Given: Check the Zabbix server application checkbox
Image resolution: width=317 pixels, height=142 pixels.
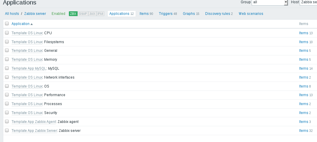Looking at the screenshot, I should (7, 130).
